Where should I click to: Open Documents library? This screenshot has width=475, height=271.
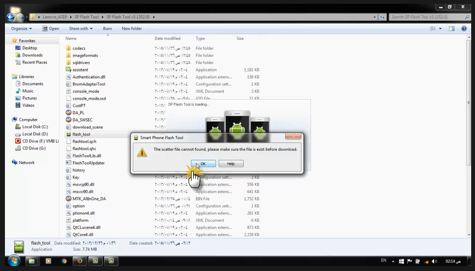click(x=33, y=84)
